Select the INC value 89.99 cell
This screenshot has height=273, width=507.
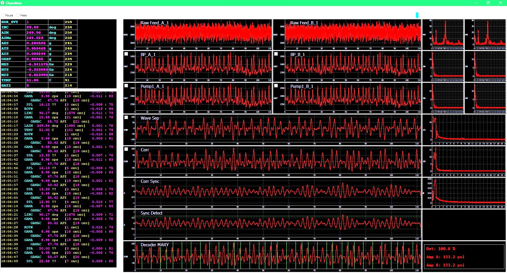pyautogui.click(x=37, y=27)
